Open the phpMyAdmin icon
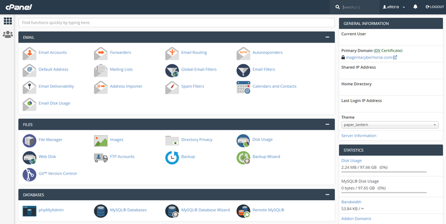This screenshot has height=224, width=446. point(29,211)
